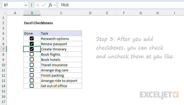Click the Excel Checkboxes title cell

coord(38,23)
